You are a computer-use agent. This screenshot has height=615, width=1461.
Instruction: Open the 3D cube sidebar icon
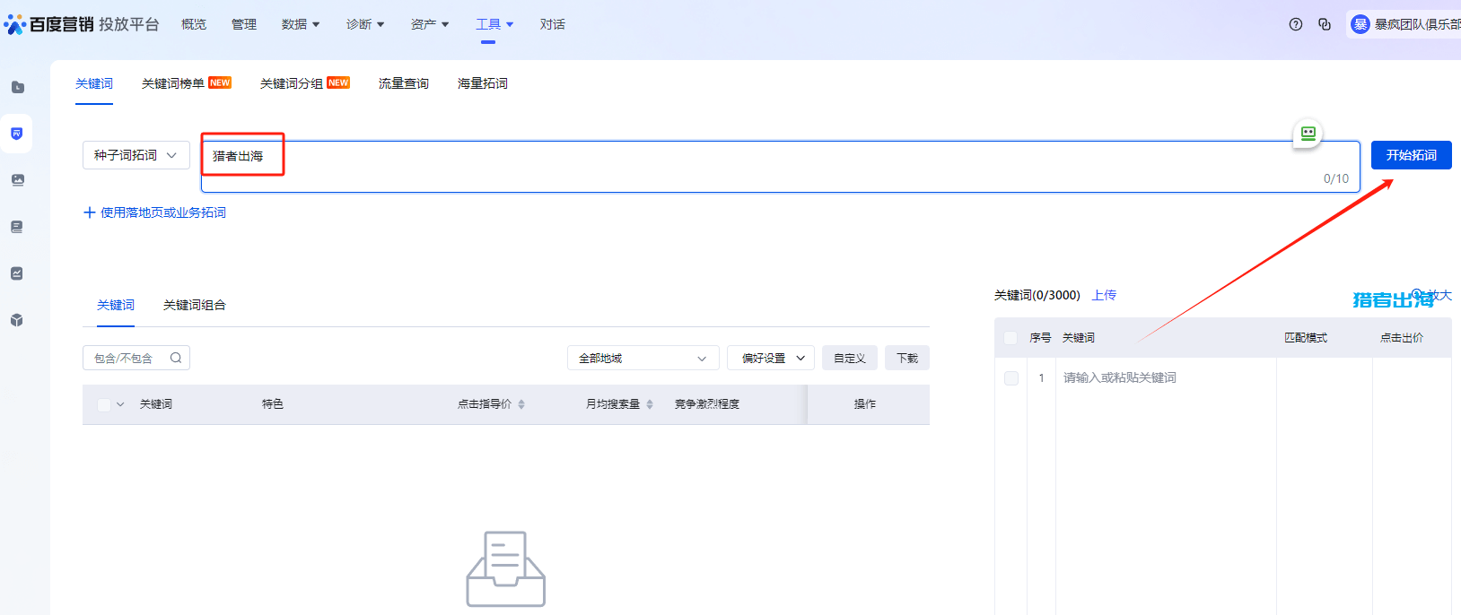pos(17,320)
